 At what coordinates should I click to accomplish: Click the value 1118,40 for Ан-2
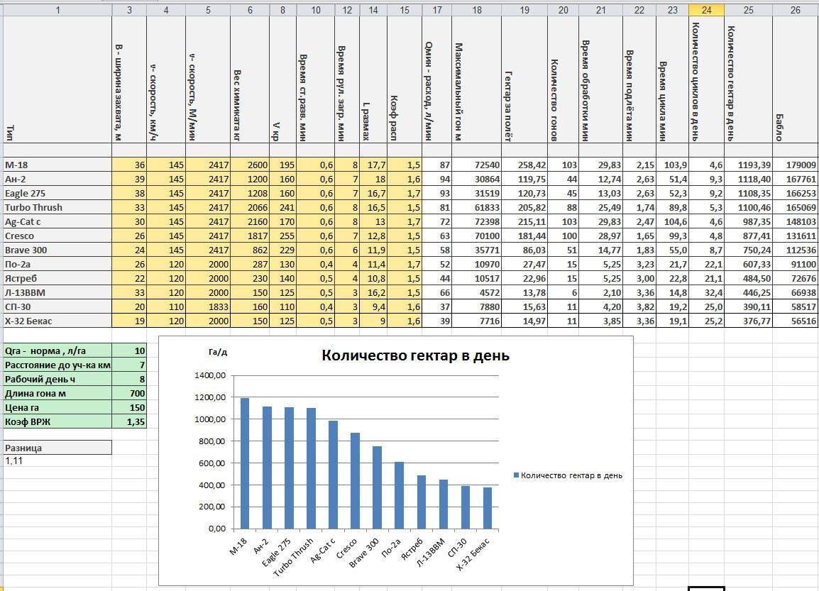coord(748,179)
